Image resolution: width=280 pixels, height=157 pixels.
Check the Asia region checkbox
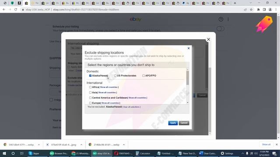click(90, 92)
